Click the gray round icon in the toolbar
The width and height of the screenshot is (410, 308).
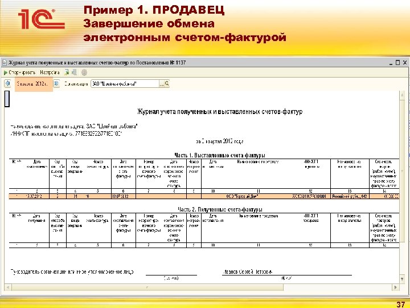click(x=84, y=72)
